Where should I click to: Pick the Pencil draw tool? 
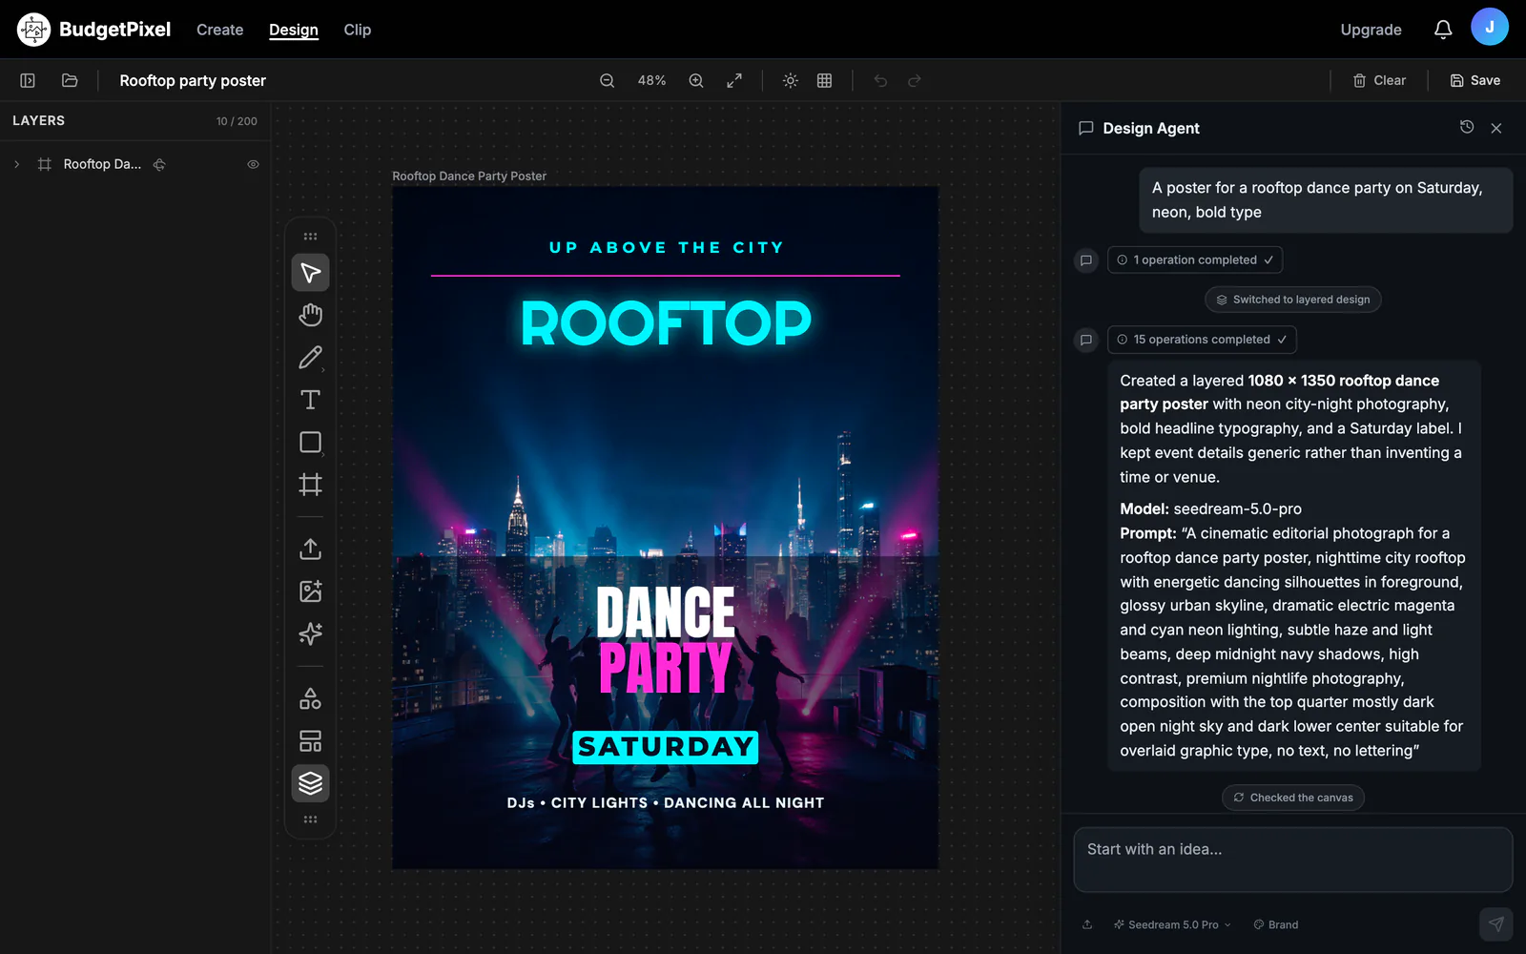(310, 358)
